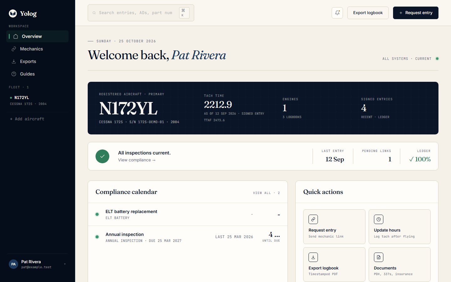Click the Annual inspection status dot
The height and width of the screenshot is (282, 451).
[97, 237]
